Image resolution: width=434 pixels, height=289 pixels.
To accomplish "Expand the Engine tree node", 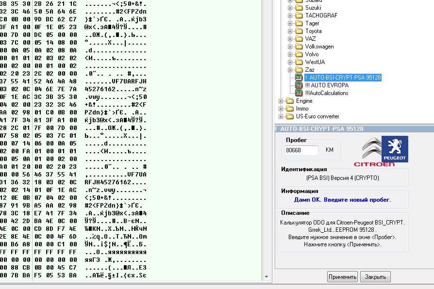I will (x=281, y=101).
